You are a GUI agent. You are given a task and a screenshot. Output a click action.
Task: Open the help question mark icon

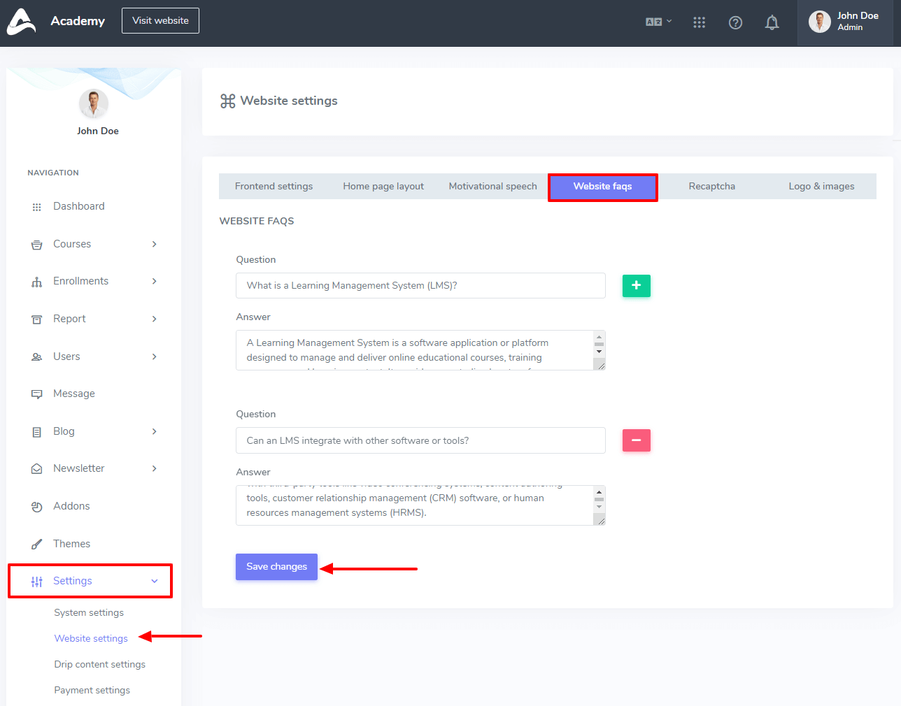pyautogui.click(x=735, y=23)
